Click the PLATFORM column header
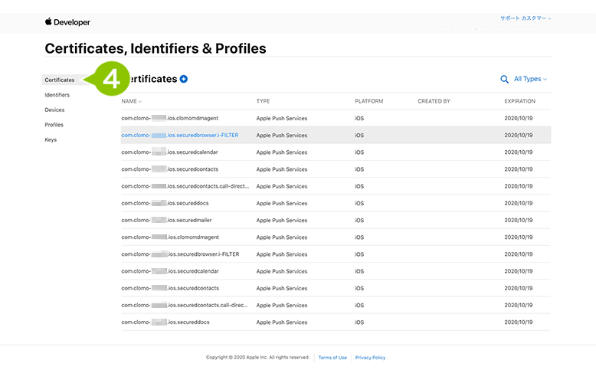596x383 pixels. pyautogui.click(x=369, y=101)
